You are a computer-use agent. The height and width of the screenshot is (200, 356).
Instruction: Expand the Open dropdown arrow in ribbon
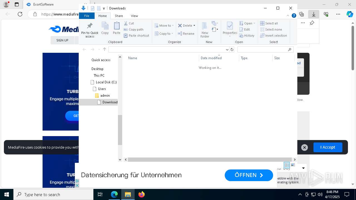click(254, 23)
